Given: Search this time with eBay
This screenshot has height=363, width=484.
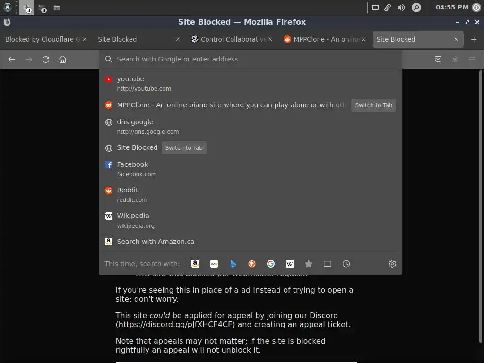Looking at the screenshot, I should click(x=214, y=264).
